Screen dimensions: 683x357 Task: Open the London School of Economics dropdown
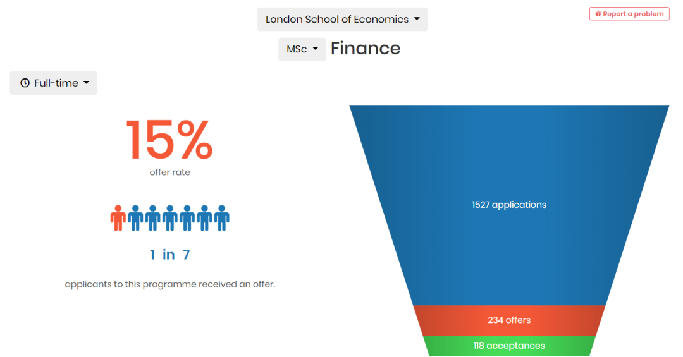click(342, 19)
